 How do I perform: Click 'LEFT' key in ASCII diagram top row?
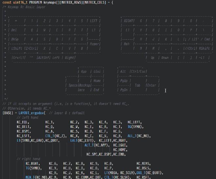click(x=94, y=21)
